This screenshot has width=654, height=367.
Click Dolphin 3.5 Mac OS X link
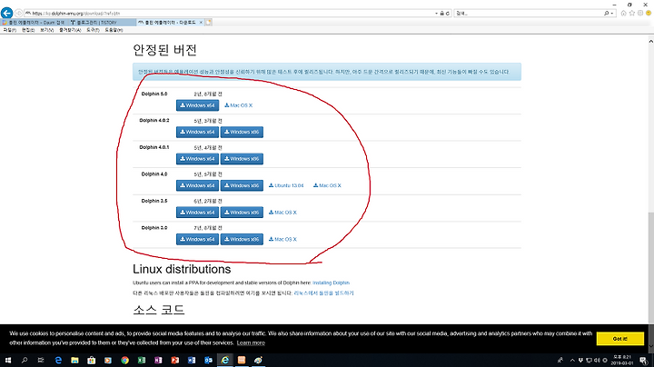(282, 213)
